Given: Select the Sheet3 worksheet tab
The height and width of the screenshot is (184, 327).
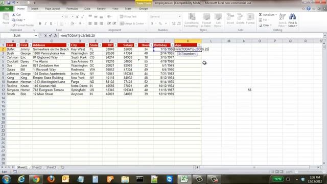Looking at the screenshot, I should pos(51,167).
